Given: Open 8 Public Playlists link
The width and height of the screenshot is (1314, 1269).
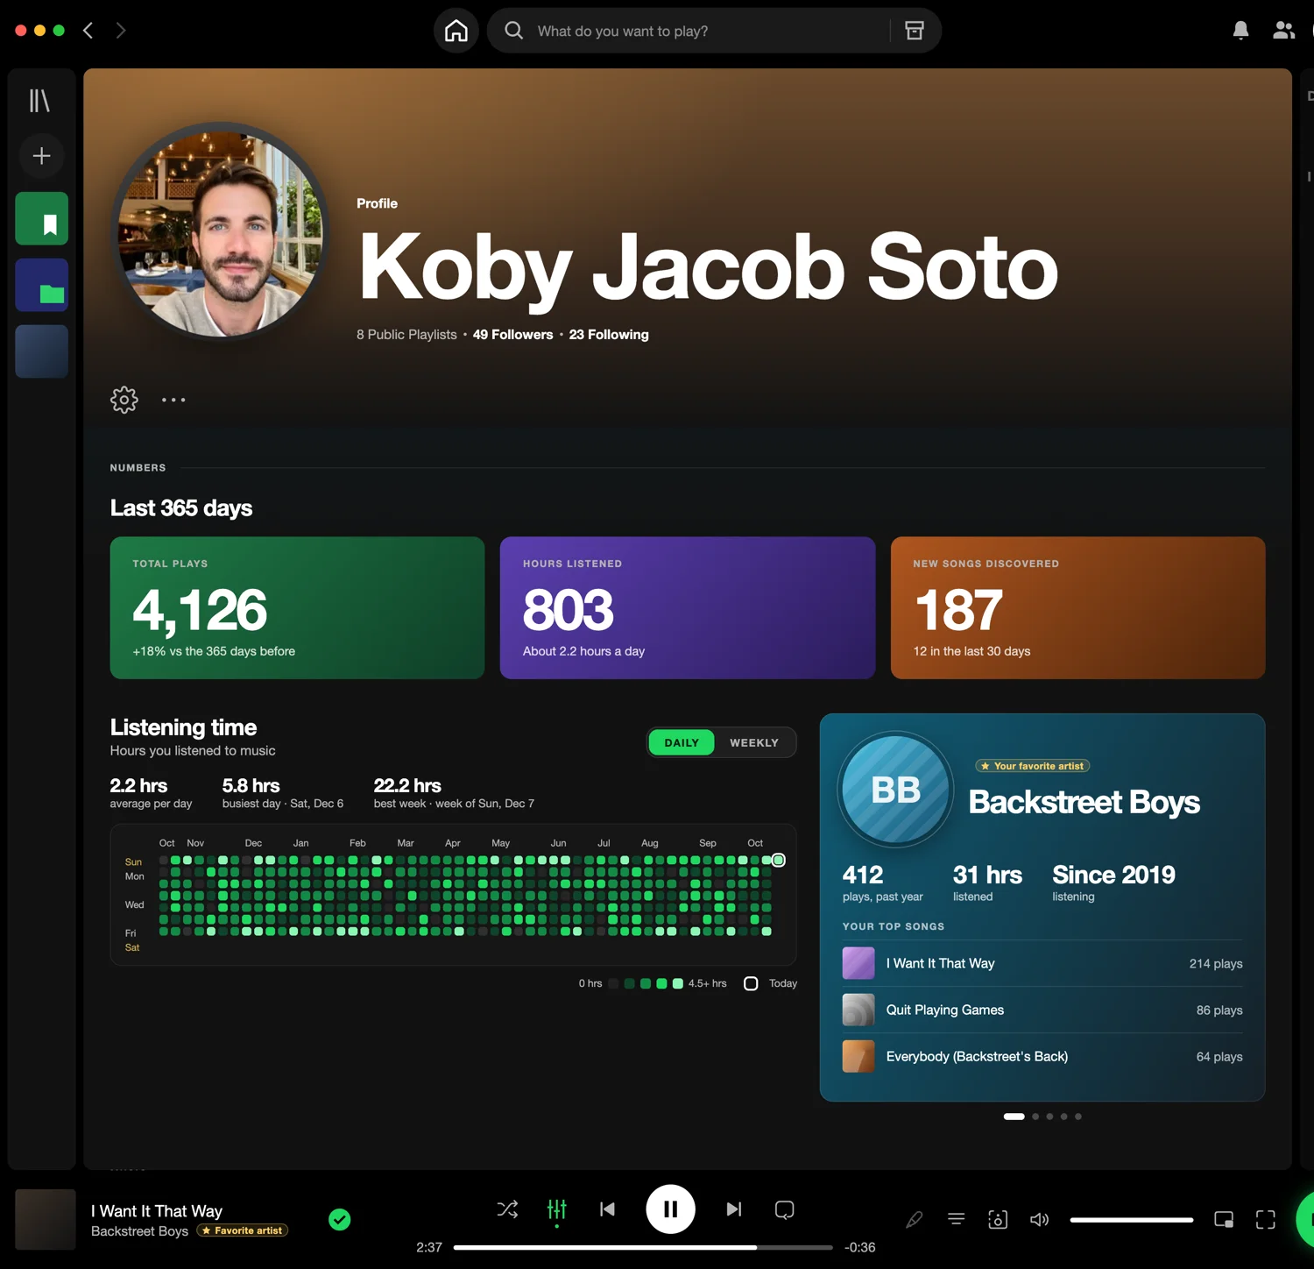Looking at the screenshot, I should (x=406, y=335).
